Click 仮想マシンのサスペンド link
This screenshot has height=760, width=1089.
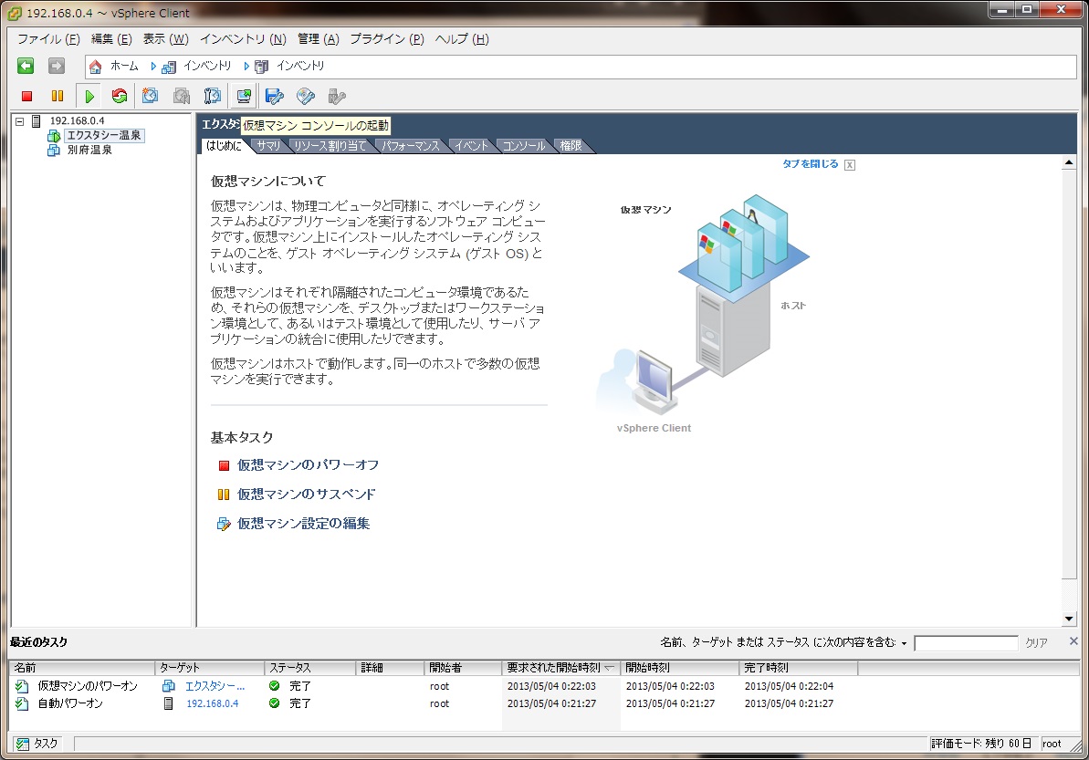tap(307, 495)
